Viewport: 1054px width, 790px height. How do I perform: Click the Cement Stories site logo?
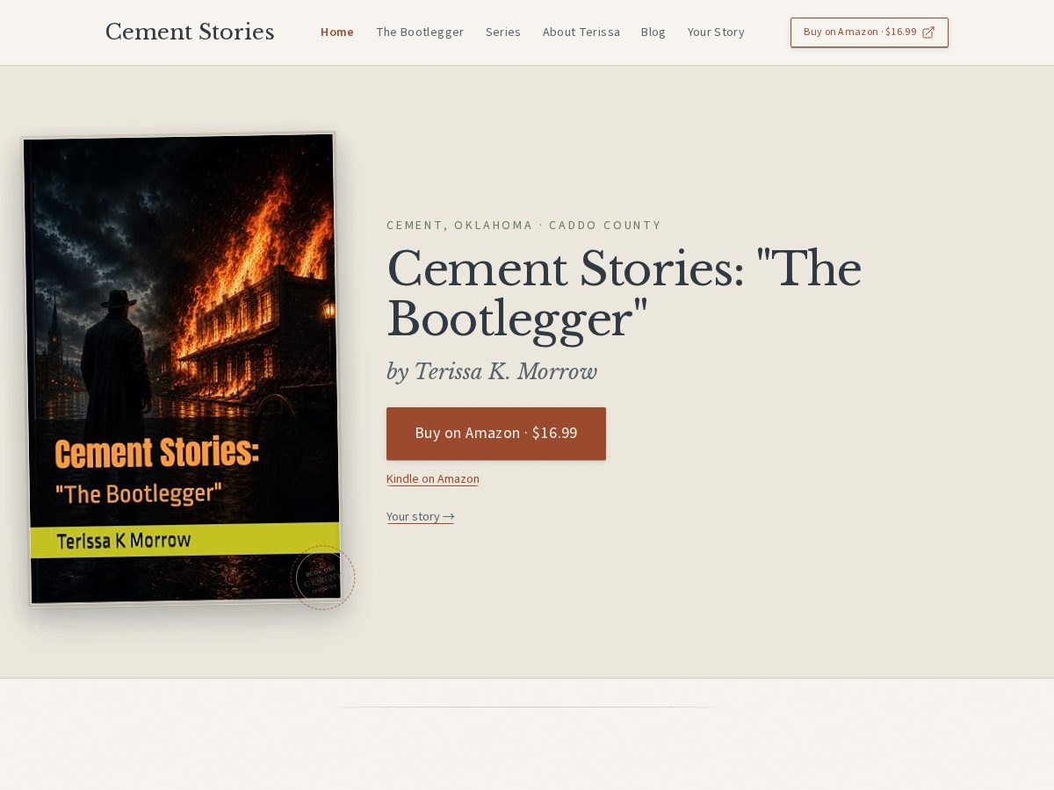click(190, 32)
